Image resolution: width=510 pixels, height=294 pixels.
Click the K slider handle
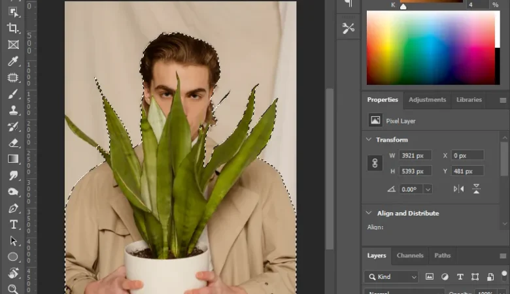click(x=403, y=6)
